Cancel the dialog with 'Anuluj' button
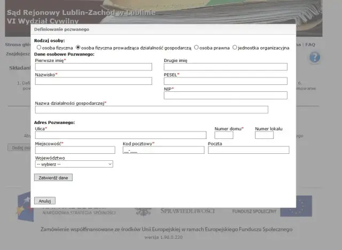 (45, 201)
